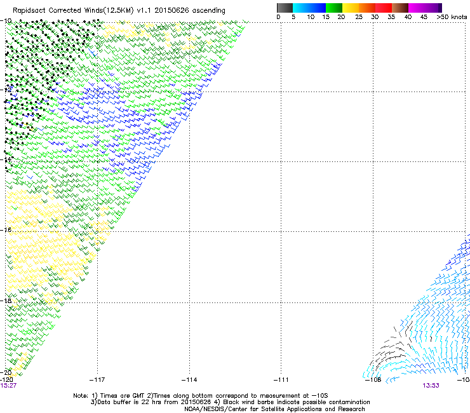
Task: Click the -111 longitude axis label
Action: pos(281,380)
